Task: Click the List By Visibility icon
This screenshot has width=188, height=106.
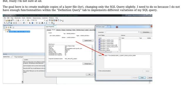Action: click(9, 27)
